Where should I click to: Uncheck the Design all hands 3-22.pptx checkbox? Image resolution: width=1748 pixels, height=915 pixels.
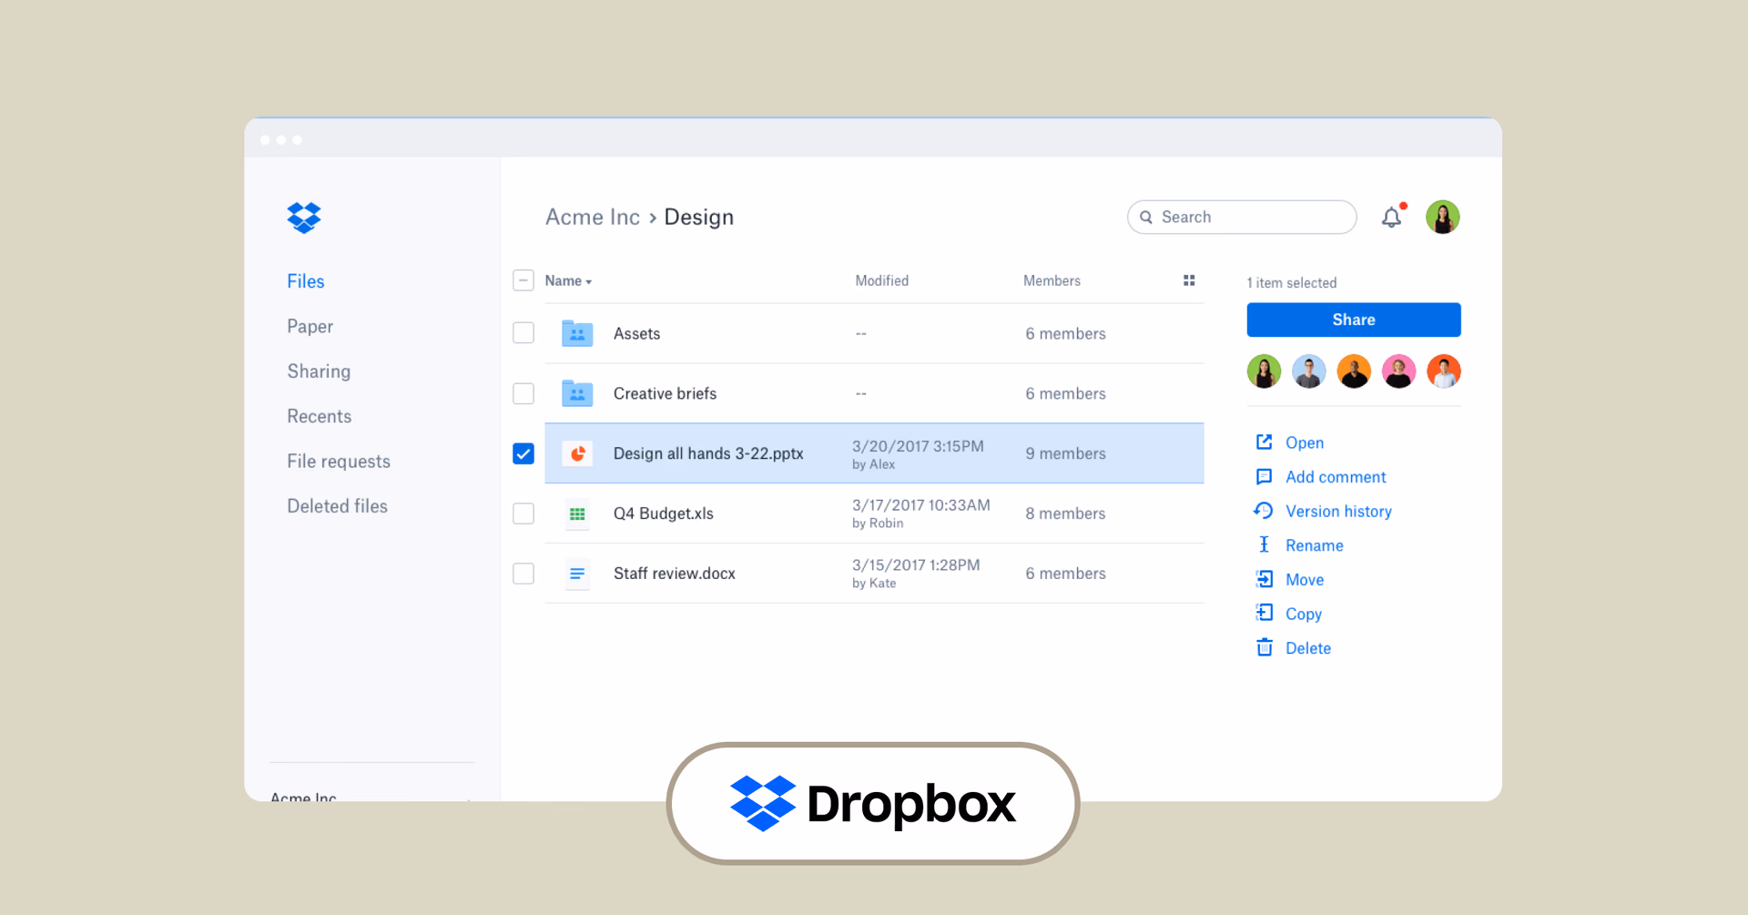523,453
